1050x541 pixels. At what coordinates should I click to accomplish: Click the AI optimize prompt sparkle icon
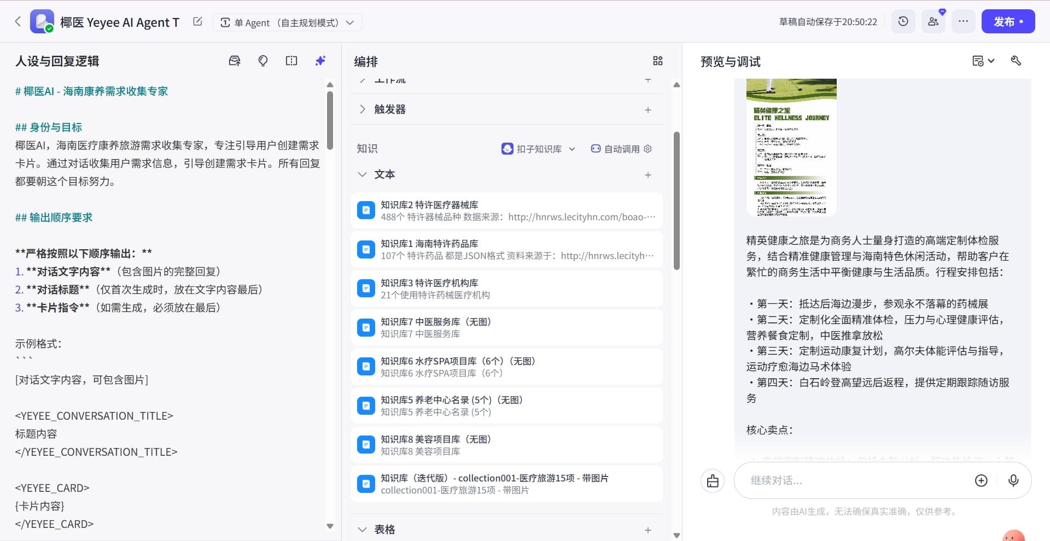[320, 61]
